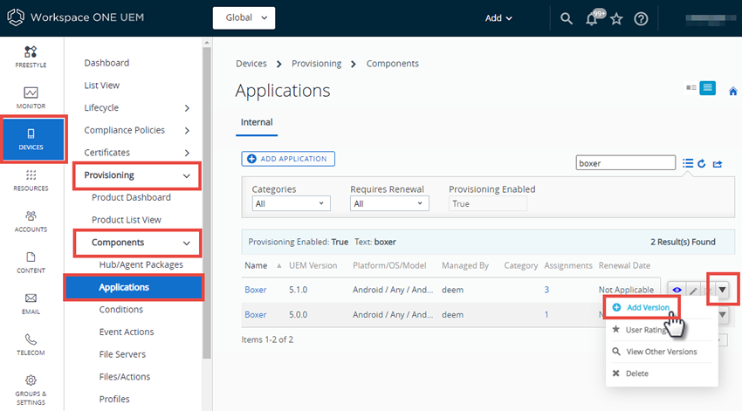Click the search field containing boxer
Viewport: 742px width, 411px height.
coord(625,162)
